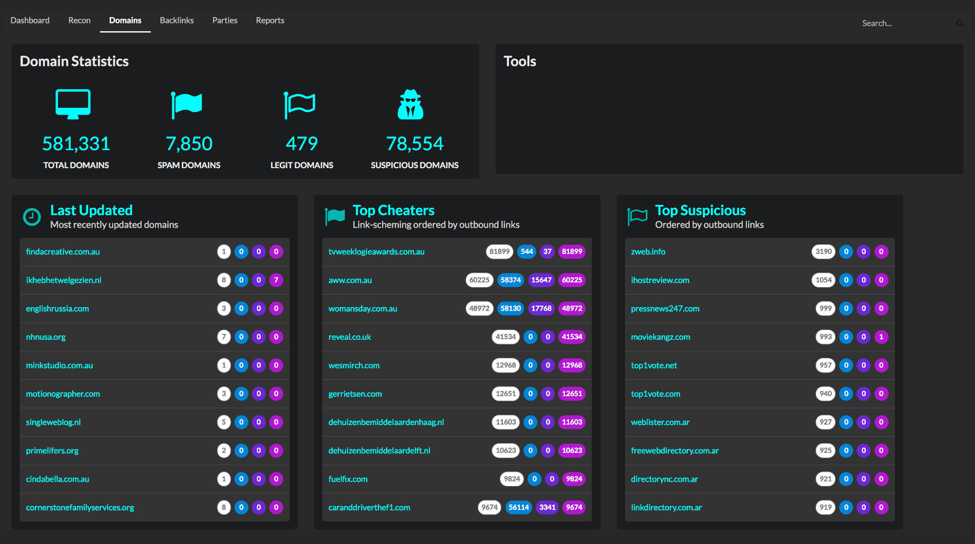Click the spy Suspicious Domains icon
This screenshot has height=544, width=975.
[x=410, y=104]
